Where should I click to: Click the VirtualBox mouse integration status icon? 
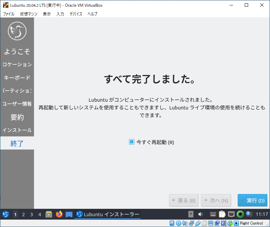click(230, 223)
